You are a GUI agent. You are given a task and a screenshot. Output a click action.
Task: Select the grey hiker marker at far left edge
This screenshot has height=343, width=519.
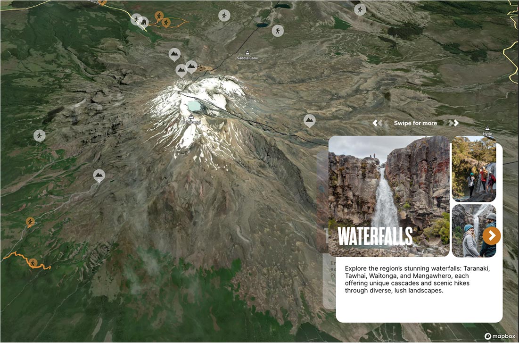pyautogui.click(x=40, y=135)
